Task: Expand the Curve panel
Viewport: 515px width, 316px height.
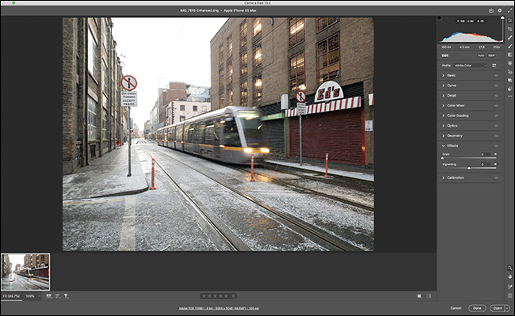Action: tap(443, 86)
